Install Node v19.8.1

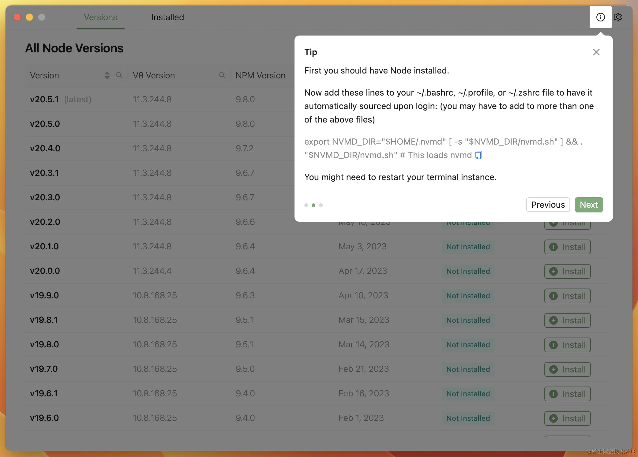click(567, 320)
